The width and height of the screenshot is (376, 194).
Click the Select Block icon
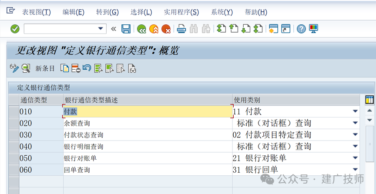110,69
